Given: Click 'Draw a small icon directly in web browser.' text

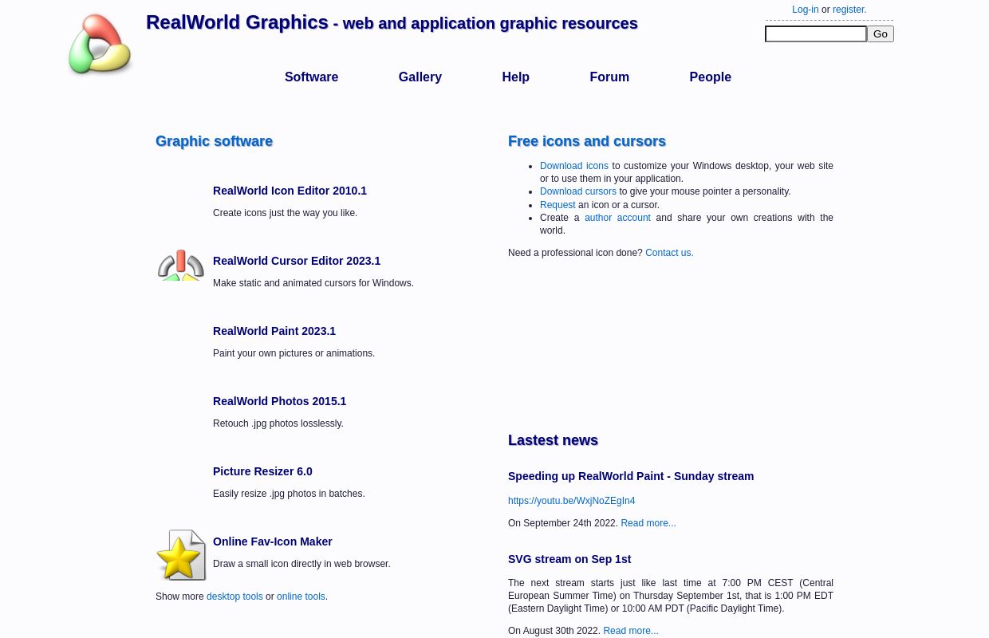Looking at the screenshot, I should click(301, 564).
